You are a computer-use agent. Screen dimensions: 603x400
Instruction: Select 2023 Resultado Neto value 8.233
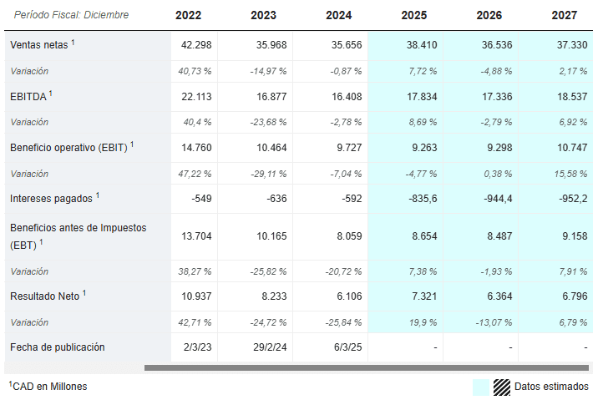(272, 296)
